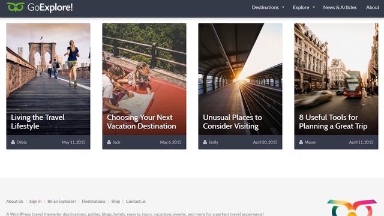384x216 pixels.
Task: Open the Destinations footer link
Action: 94,202
